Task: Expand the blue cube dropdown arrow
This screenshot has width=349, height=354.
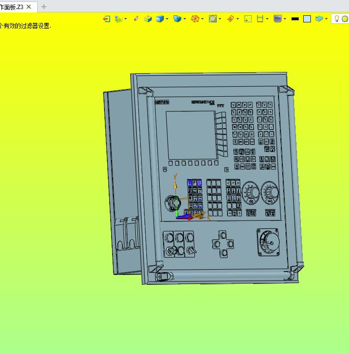Action: [167, 19]
